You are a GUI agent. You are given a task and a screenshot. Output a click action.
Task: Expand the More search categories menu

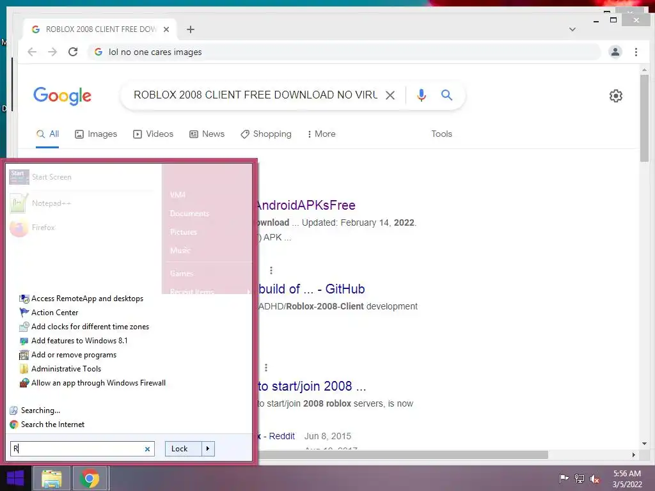coord(321,134)
